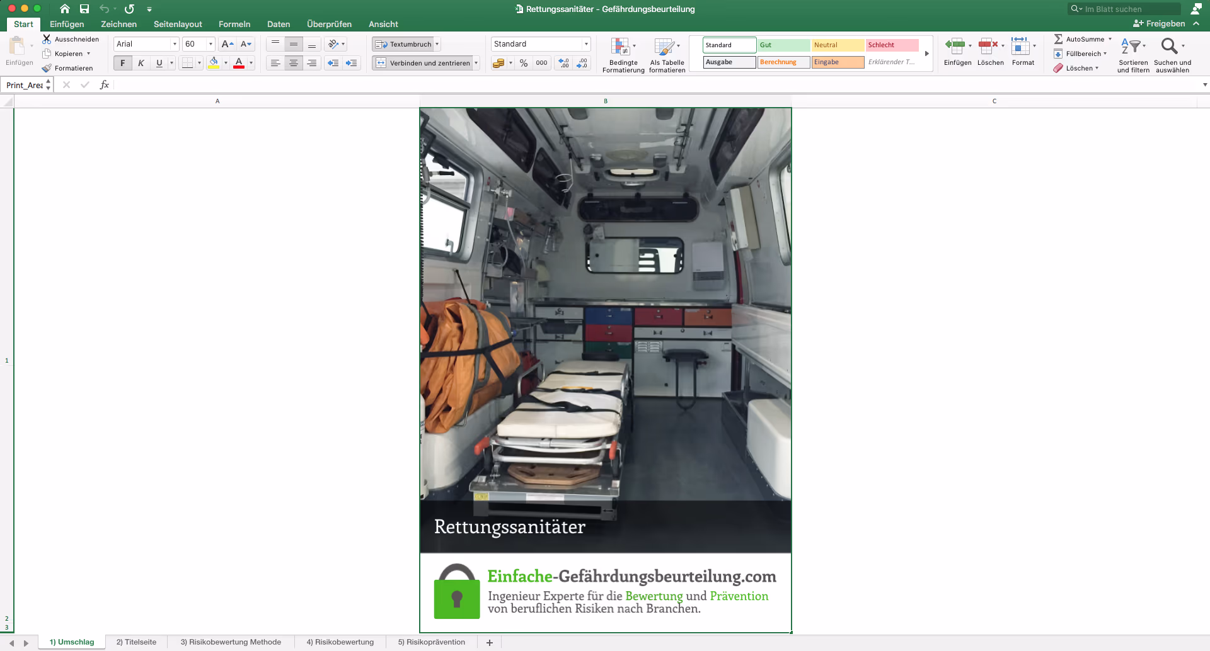This screenshot has width=1210, height=651.
Task: Increase font size with the larger A icon
Action: (228, 44)
